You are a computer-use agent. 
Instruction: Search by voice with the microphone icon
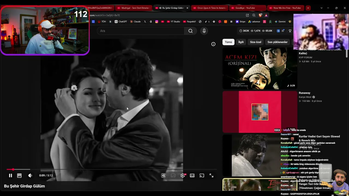click(204, 31)
